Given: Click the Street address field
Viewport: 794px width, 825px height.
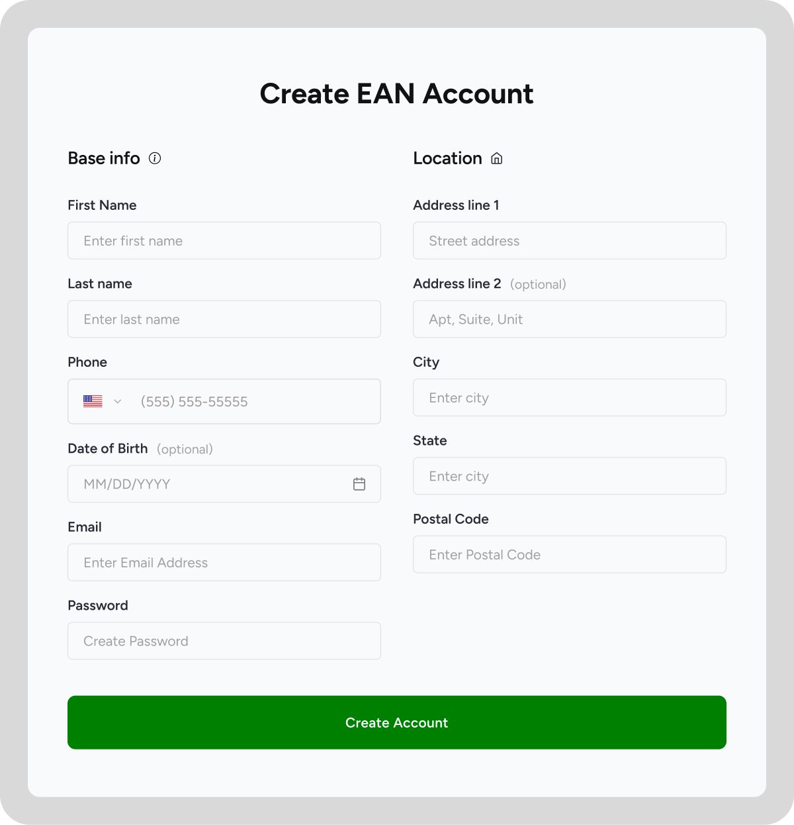Looking at the screenshot, I should [x=569, y=240].
